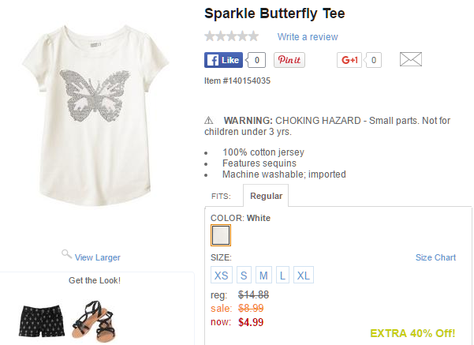The image size is (474, 345).
Task: Select size L
Action: pos(282,276)
